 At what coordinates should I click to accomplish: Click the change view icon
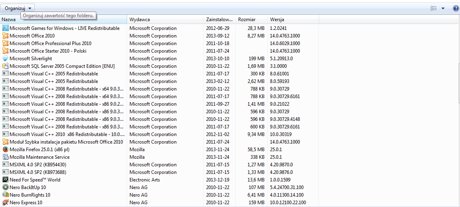click(x=434, y=8)
